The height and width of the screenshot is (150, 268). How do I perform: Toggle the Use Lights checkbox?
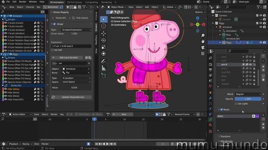tap(236, 104)
